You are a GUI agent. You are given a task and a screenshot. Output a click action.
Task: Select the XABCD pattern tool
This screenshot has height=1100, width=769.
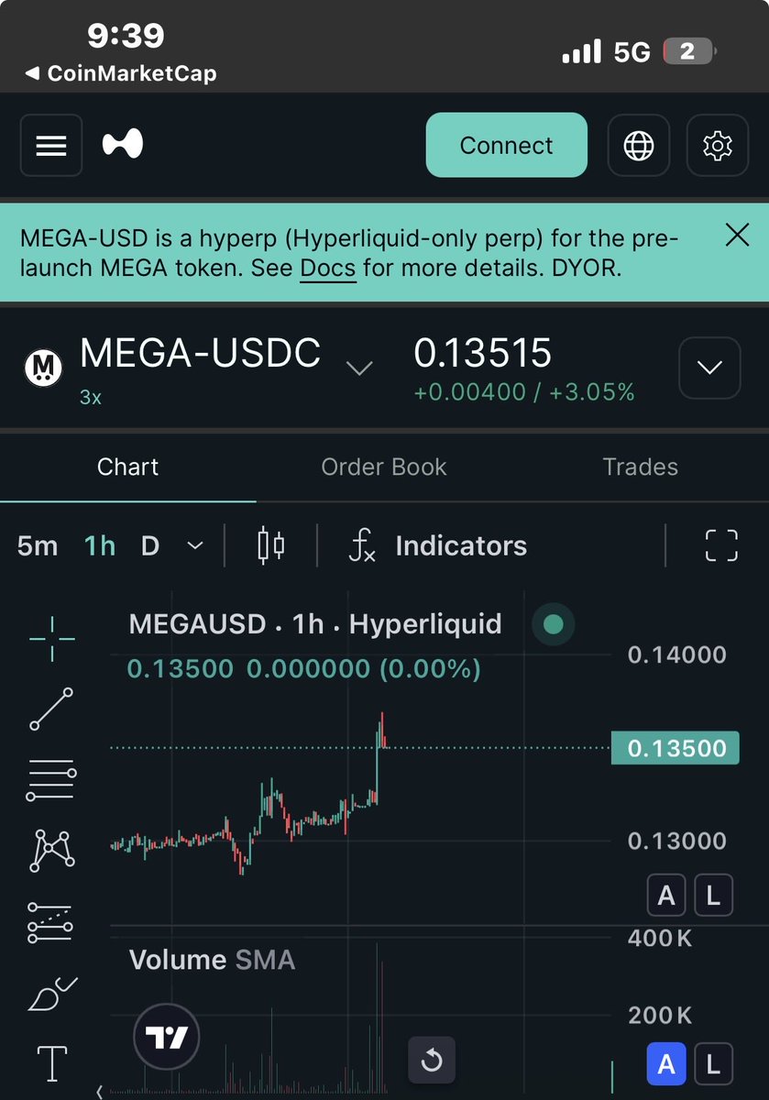pos(52,851)
